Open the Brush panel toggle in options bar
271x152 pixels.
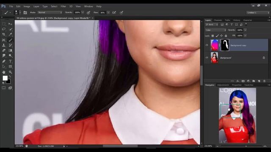click(25, 13)
